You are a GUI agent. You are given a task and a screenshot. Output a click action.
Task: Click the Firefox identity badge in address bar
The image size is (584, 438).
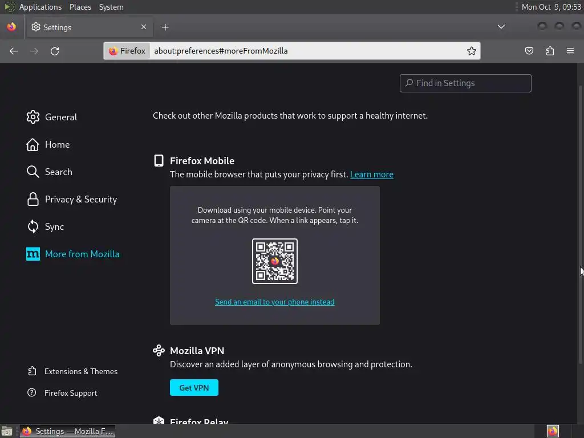(x=127, y=51)
